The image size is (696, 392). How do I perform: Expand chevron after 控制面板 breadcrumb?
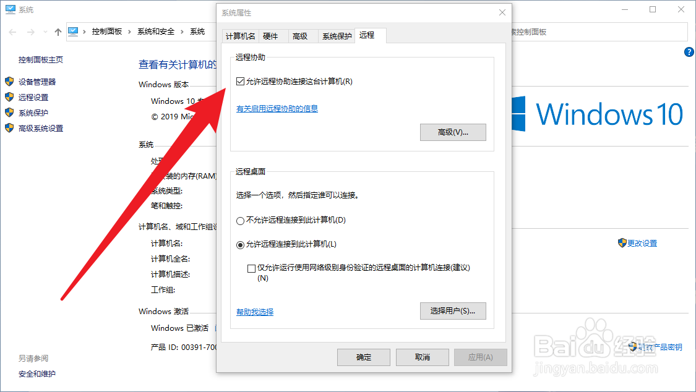pyautogui.click(x=130, y=32)
